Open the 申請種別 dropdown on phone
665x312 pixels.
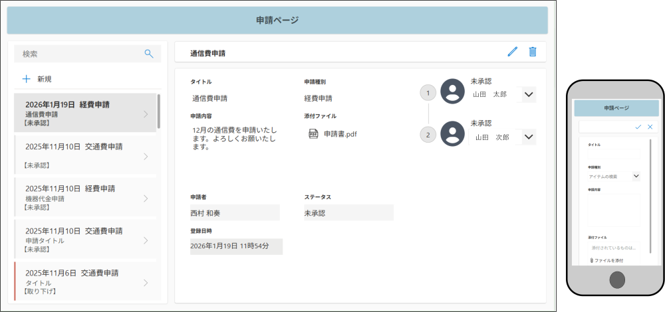pos(636,176)
